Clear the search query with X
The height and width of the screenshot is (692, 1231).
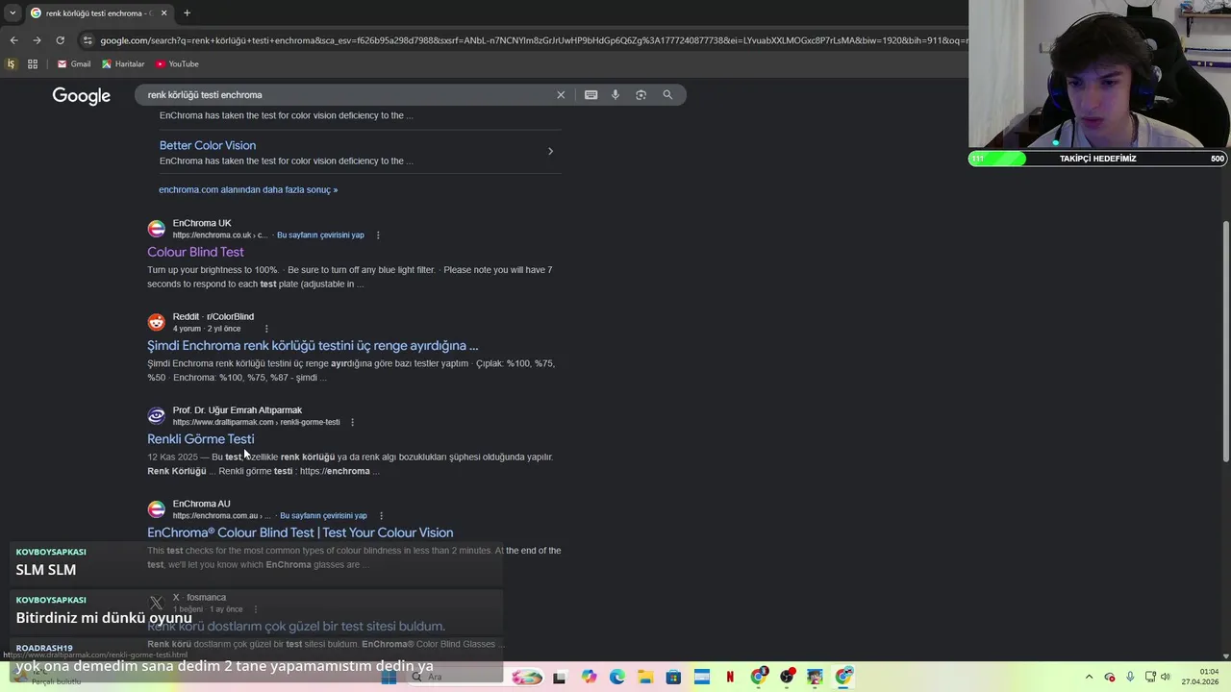(x=561, y=95)
